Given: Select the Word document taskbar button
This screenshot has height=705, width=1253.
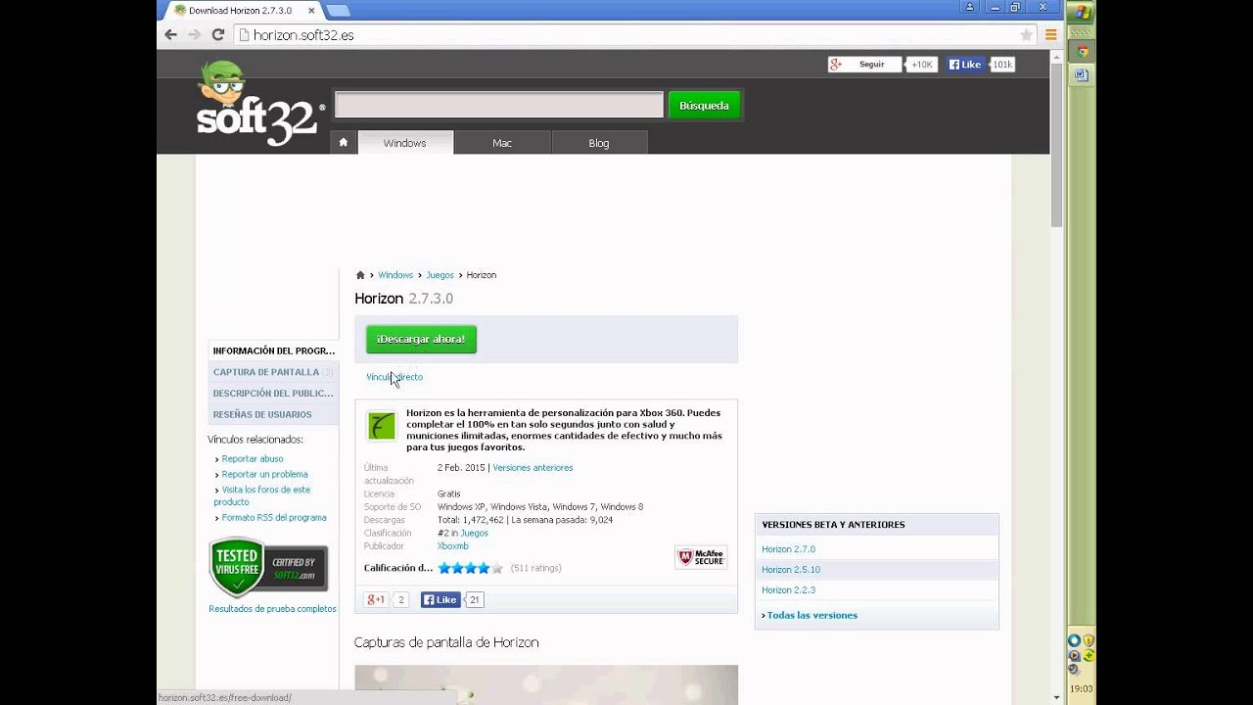Looking at the screenshot, I should coord(1082,74).
